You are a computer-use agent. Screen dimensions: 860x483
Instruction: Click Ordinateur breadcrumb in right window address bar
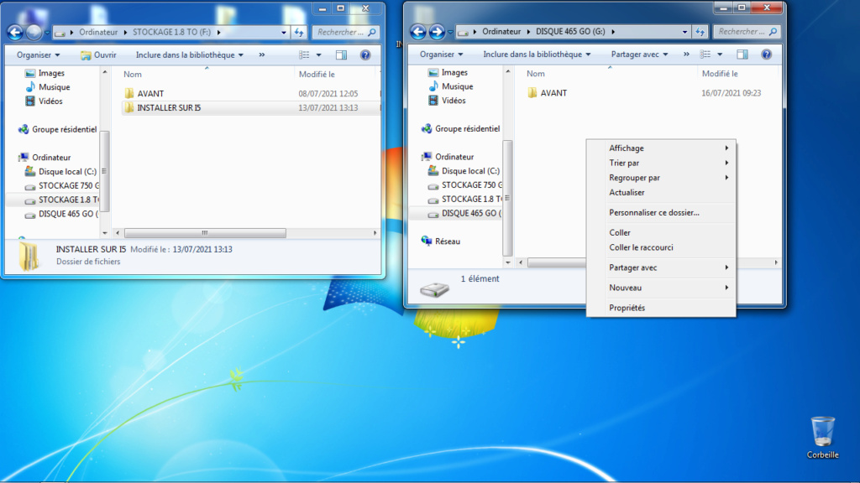(x=501, y=32)
